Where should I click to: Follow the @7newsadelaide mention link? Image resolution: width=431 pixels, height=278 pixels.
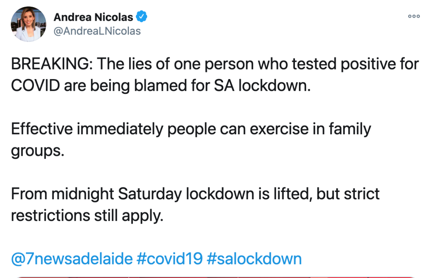coord(71,259)
